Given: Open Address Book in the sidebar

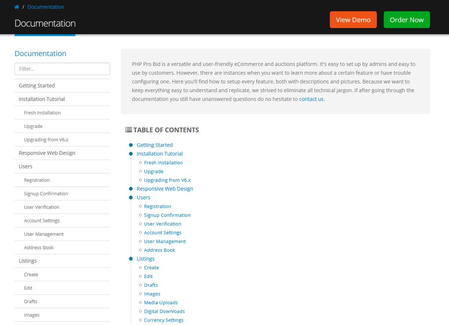Looking at the screenshot, I should click(62, 247).
